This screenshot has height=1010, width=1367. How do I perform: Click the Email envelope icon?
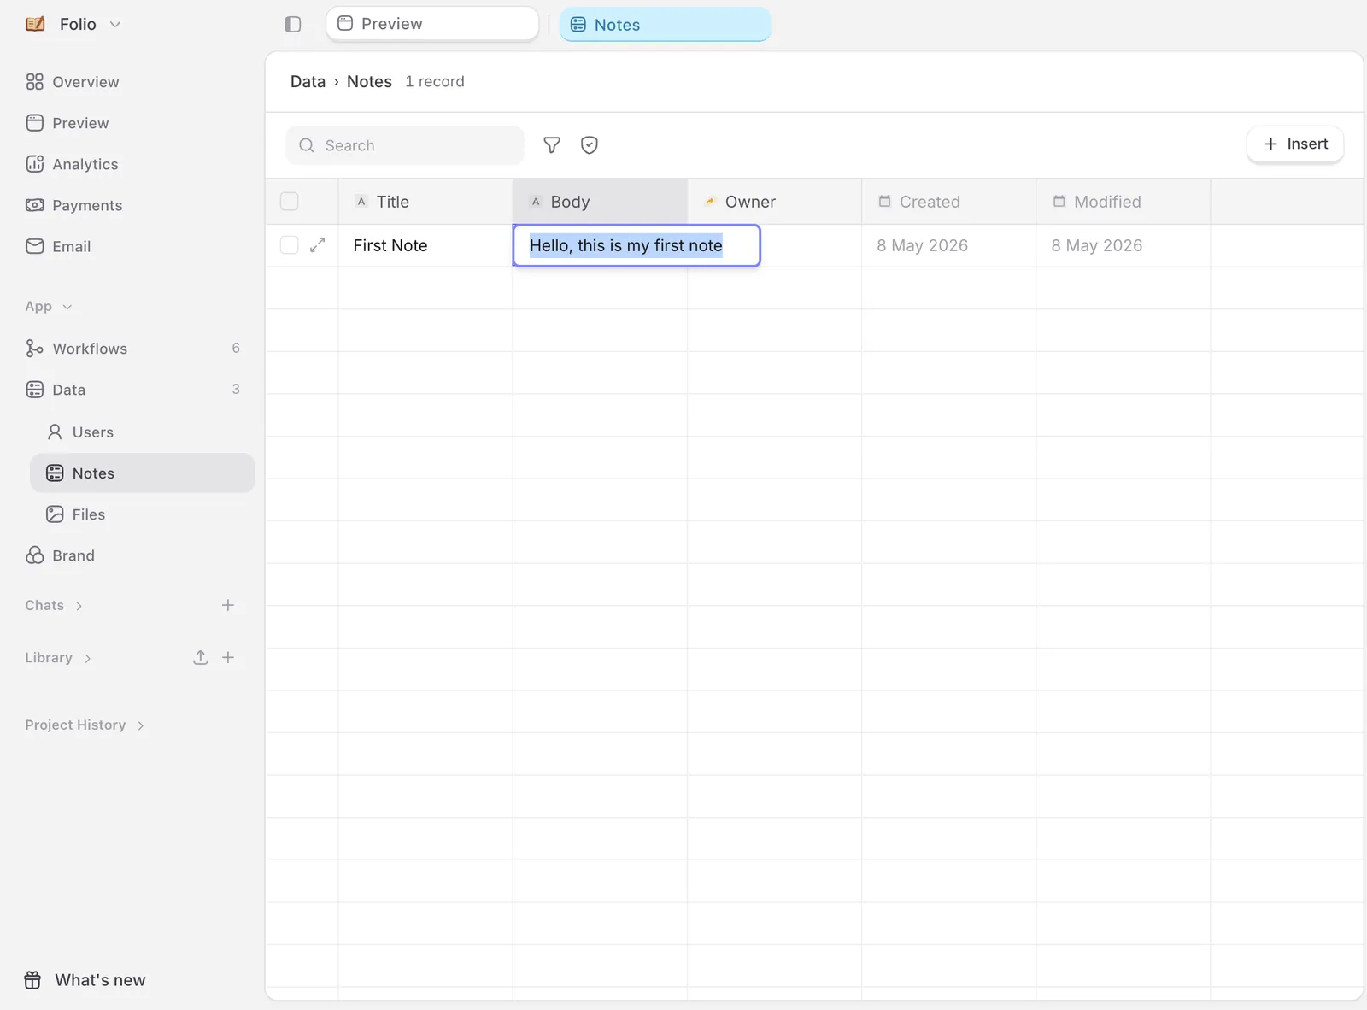pyautogui.click(x=34, y=246)
